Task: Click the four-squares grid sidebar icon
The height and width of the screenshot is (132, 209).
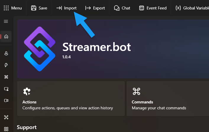Action: click(6, 129)
